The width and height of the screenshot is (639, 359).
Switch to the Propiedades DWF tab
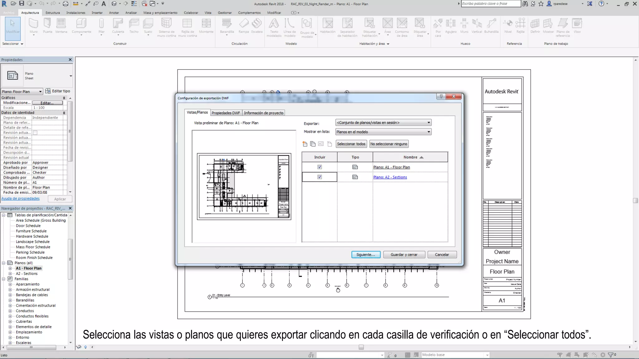click(226, 113)
